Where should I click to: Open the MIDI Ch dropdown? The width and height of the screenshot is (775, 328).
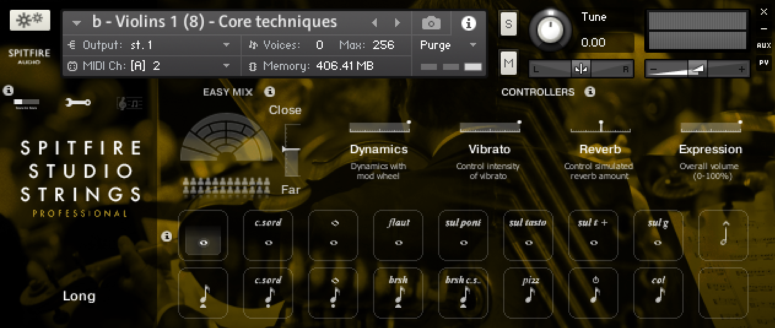point(149,66)
